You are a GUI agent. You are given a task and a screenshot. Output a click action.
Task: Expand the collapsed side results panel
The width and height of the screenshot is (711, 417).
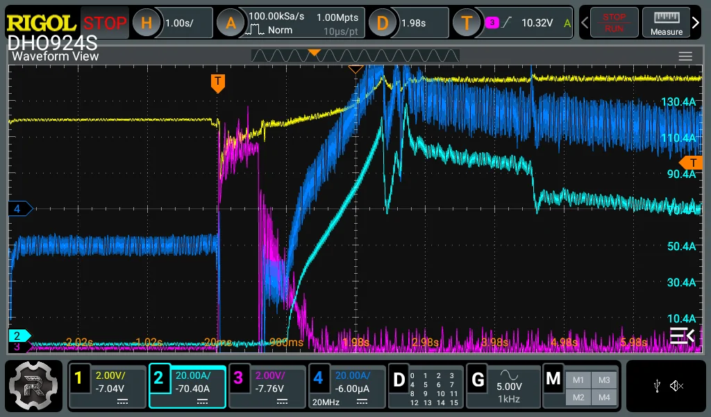(682, 336)
